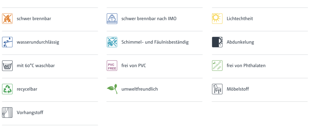Select the chair Möbelstoff icon
312x138 pixels.
pos(217,89)
